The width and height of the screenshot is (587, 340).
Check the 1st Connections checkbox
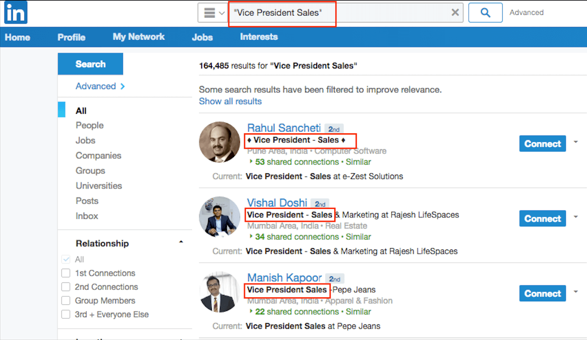(66, 273)
